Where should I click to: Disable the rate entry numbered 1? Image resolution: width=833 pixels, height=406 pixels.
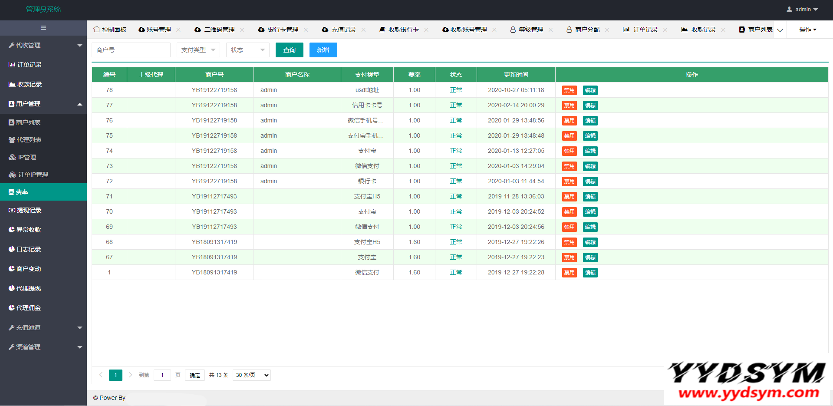569,273
